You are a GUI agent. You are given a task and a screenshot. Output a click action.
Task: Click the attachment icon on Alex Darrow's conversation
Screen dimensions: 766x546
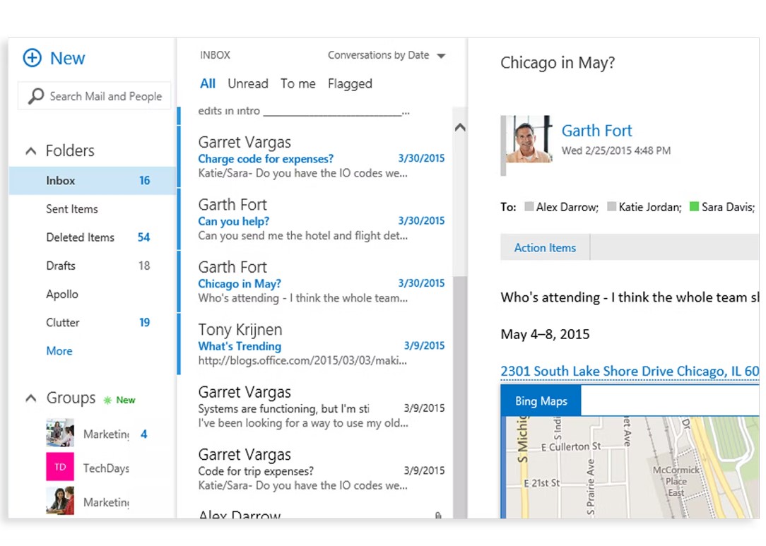point(438,516)
